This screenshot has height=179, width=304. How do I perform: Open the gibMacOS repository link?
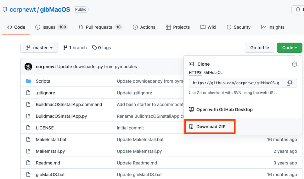[55, 9]
